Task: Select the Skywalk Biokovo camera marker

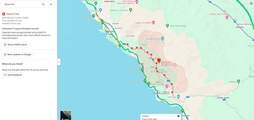Action: click(x=163, y=39)
